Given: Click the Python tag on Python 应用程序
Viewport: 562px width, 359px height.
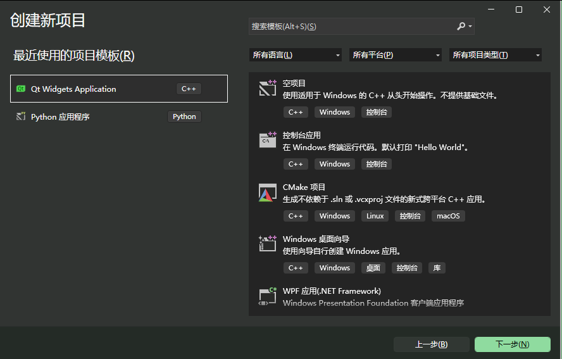Looking at the screenshot, I should point(184,117).
